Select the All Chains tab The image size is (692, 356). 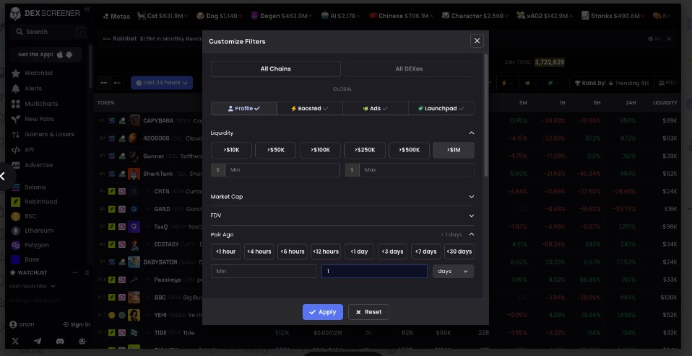click(x=275, y=68)
